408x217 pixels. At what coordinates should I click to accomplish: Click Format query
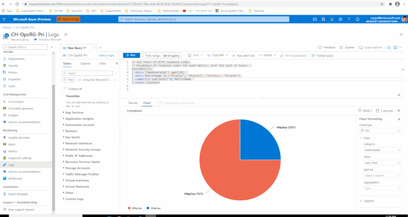pyautogui.click(x=322, y=55)
